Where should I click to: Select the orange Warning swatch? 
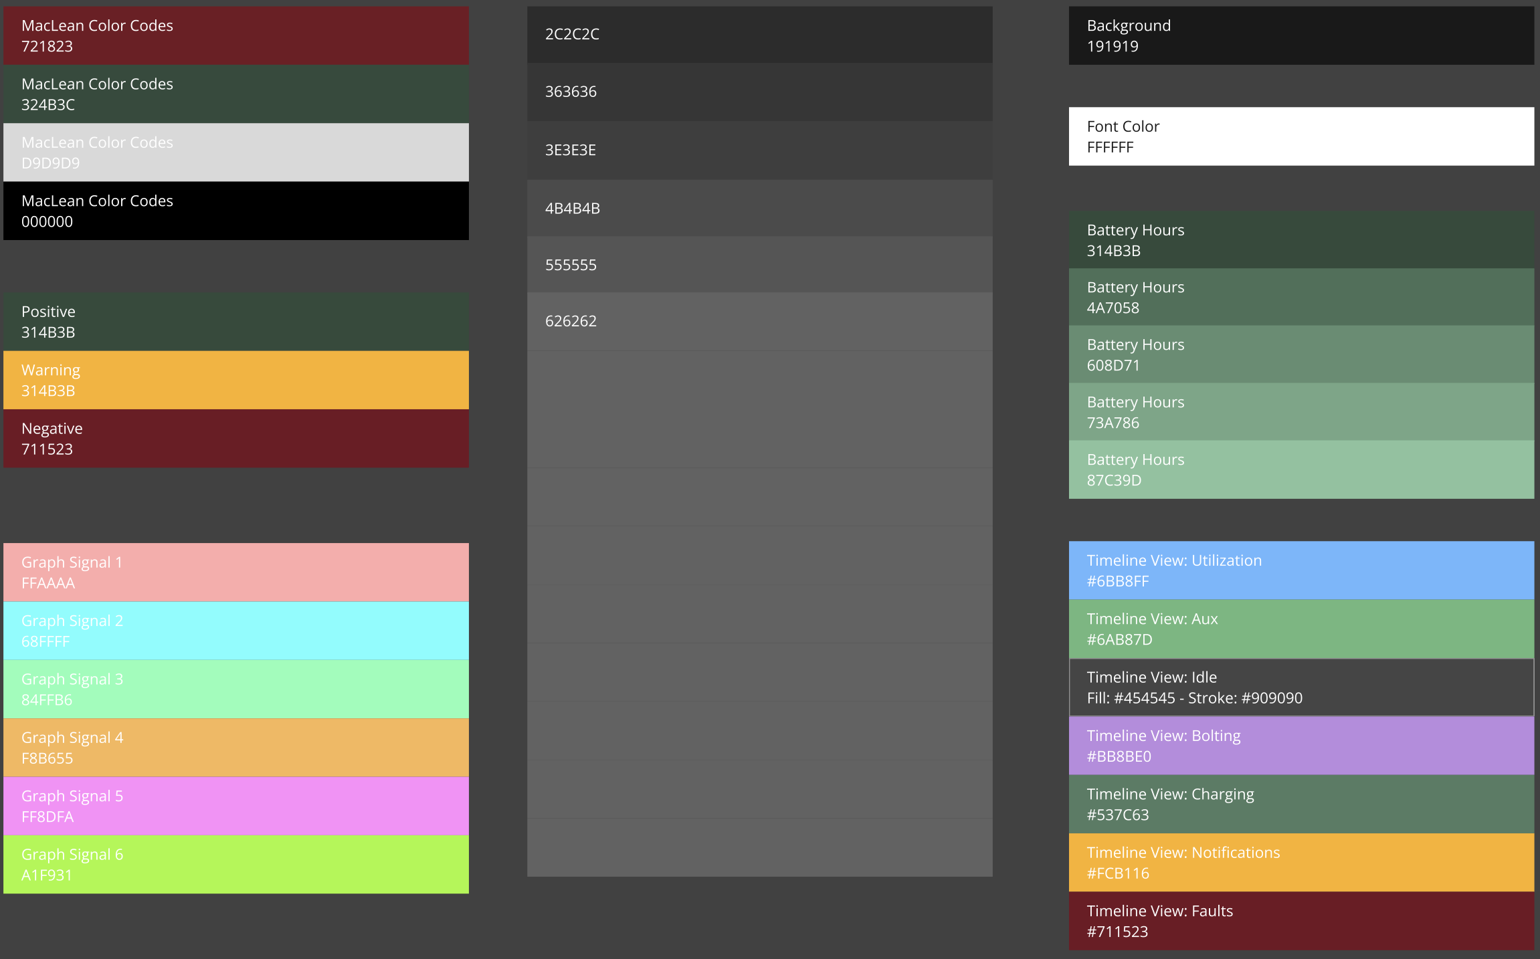(x=235, y=380)
